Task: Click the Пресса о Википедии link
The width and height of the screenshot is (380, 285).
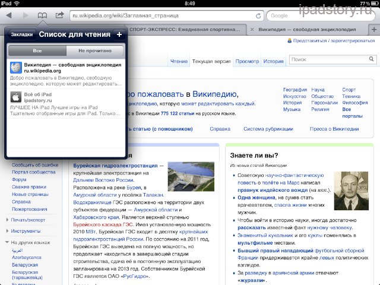Action: click(334, 129)
